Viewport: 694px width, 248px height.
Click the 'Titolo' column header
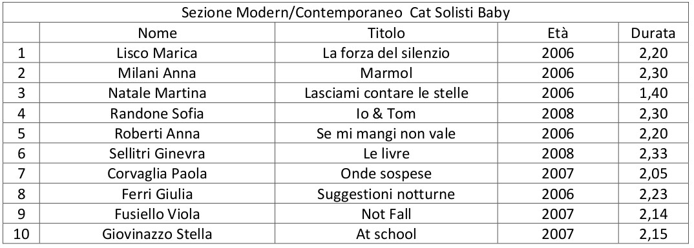(386, 33)
